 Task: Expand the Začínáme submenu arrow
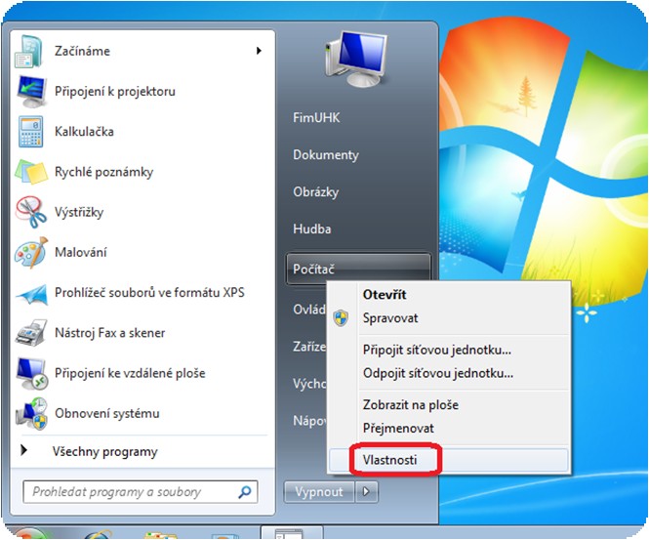point(259,51)
